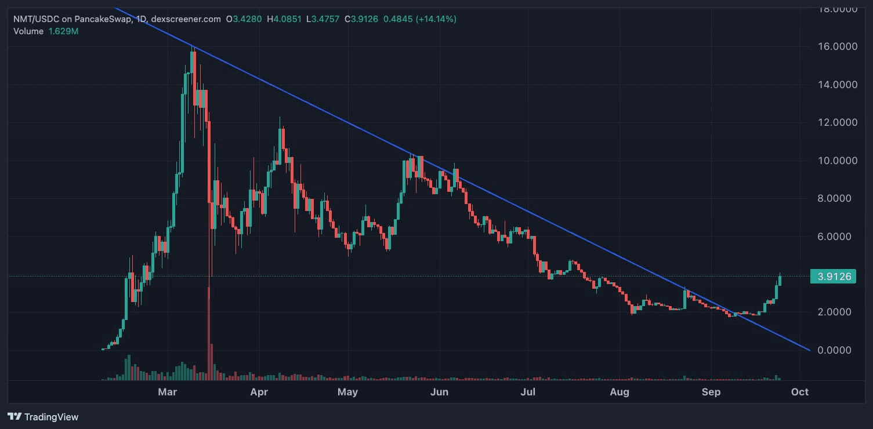This screenshot has width=873, height=429.
Task: Click the 8.0000 price axis label
Action: tap(834, 198)
